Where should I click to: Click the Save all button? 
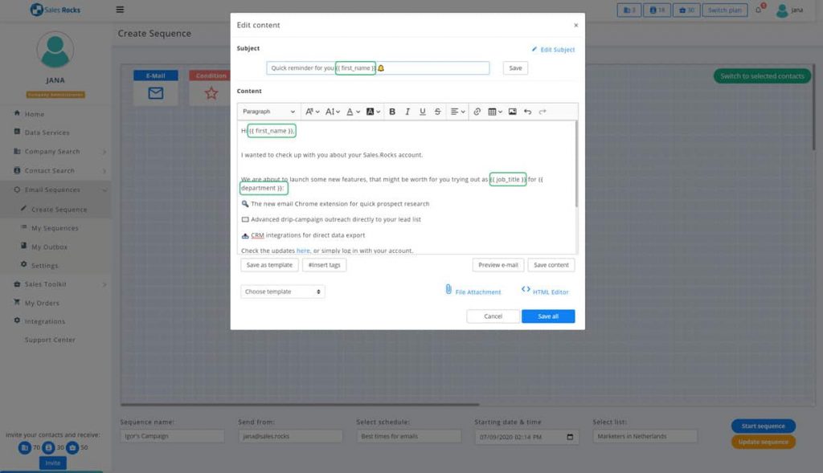coord(547,316)
